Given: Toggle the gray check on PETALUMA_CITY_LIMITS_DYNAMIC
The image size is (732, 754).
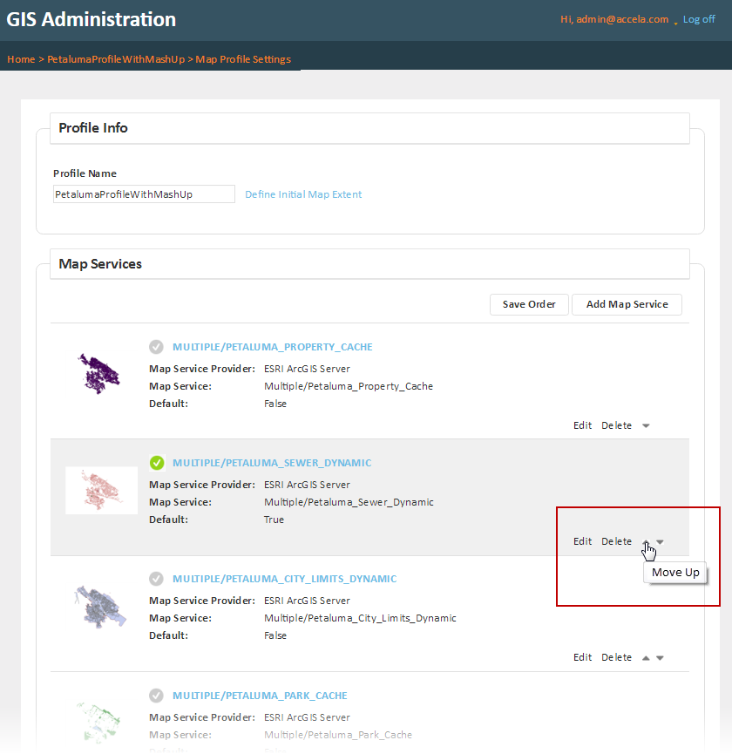Looking at the screenshot, I should (157, 579).
